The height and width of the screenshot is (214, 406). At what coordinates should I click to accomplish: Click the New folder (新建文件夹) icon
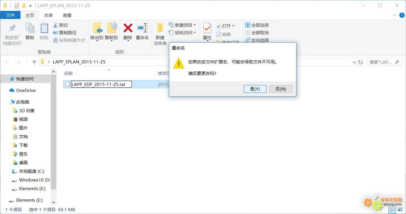(x=160, y=28)
